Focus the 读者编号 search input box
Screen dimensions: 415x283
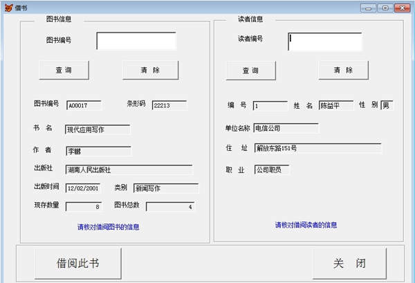[x=324, y=42]
